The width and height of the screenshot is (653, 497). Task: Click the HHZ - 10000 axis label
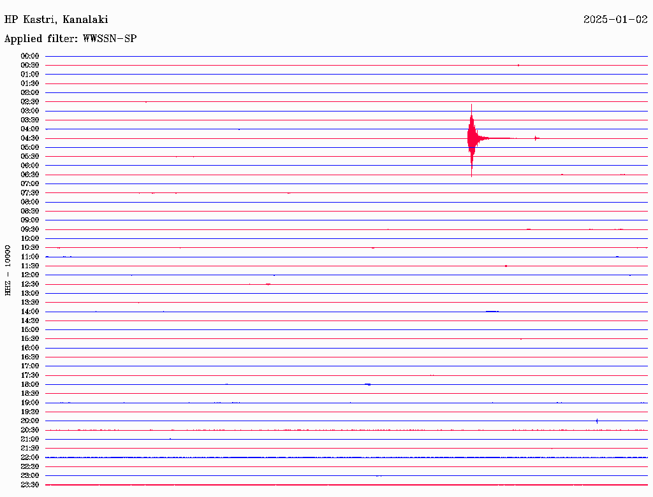pos(8,270)
